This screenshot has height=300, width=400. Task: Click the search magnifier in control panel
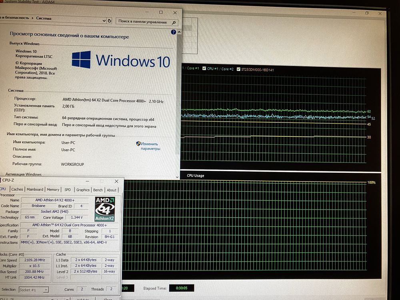[x=174, y=23]
